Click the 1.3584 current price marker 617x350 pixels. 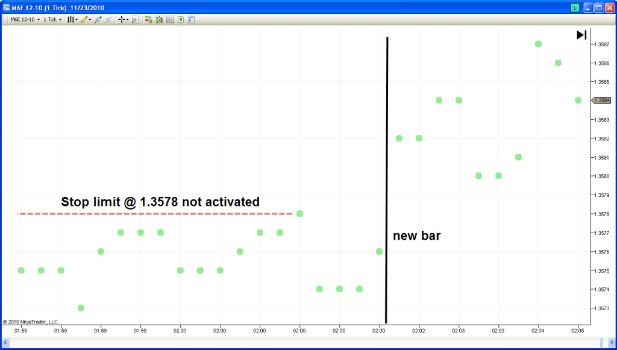tap(602, 101)
